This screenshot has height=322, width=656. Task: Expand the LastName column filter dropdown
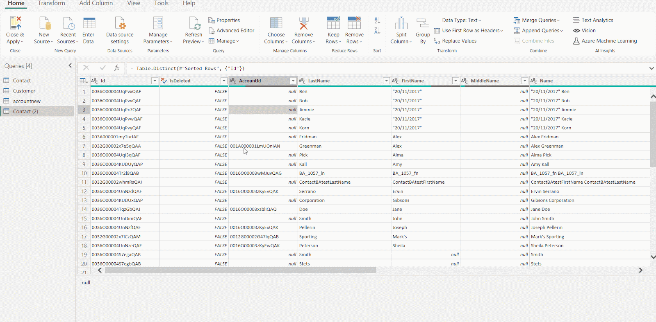pyautogui.click(x=386, y=81)
